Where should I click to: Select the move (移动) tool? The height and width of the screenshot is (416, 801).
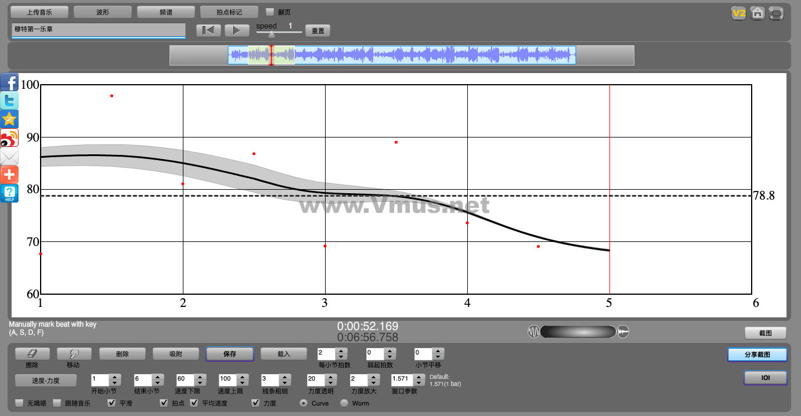pos(73,353)
